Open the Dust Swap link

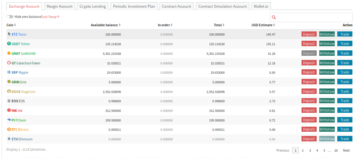point(50,17)
